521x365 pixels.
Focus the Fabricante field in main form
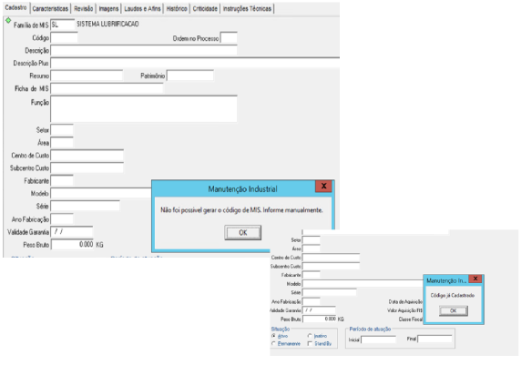click(x=62, y=180)
